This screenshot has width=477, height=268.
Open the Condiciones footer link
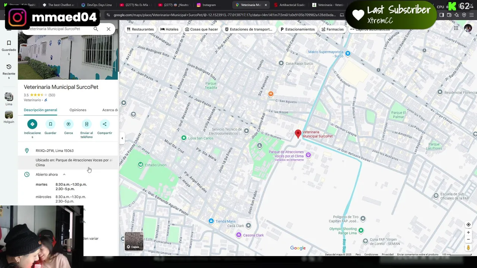pyautogui.click(x=371, y=255)
